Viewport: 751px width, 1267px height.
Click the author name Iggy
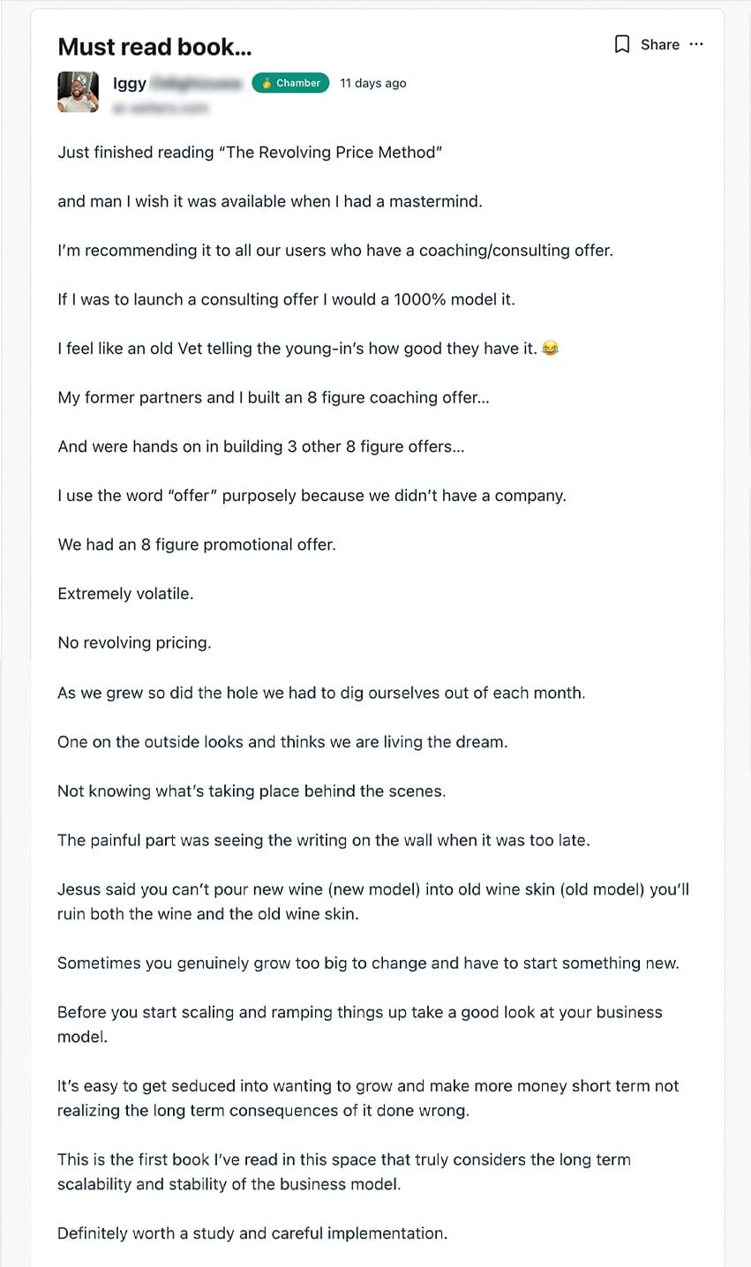pyautogui.click(x=129, y=83)
